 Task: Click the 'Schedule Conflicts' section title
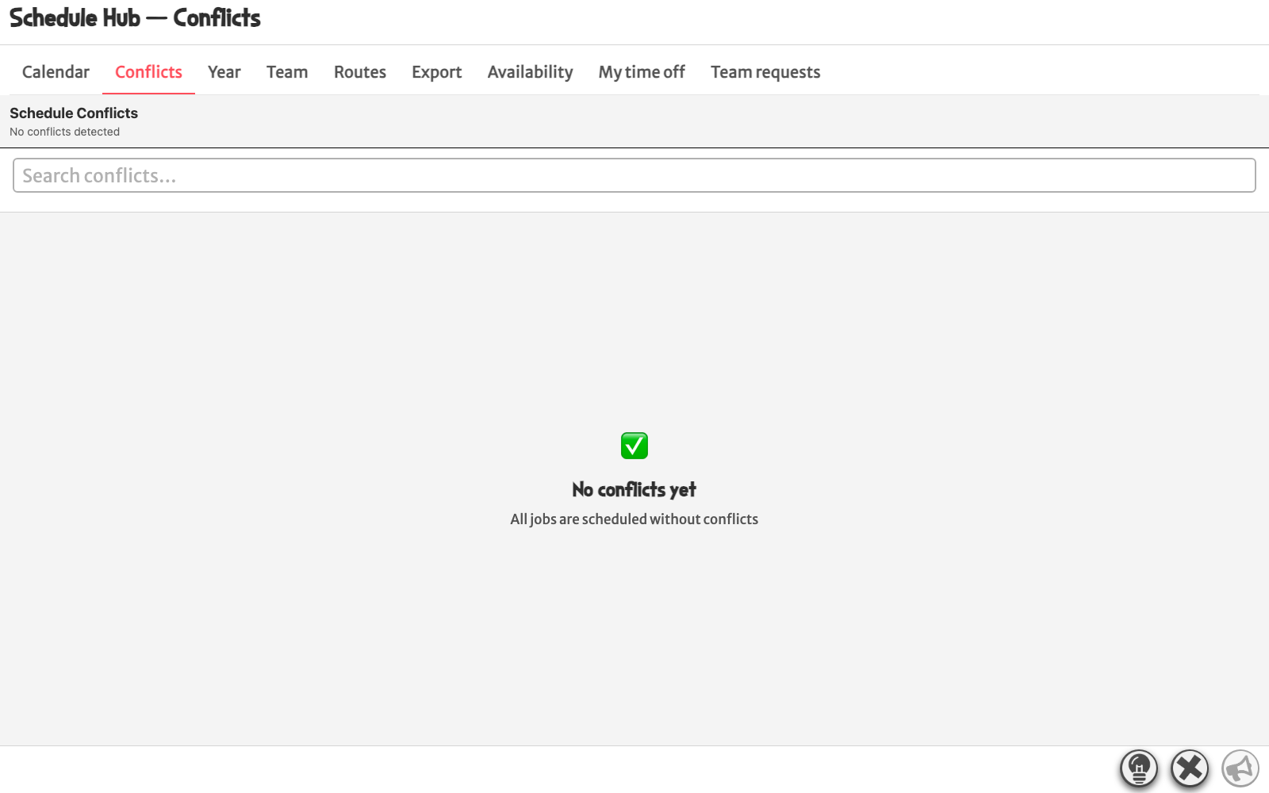click(74, 113)
